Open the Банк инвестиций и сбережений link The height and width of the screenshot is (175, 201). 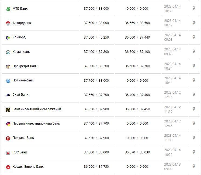click(37, 109)
